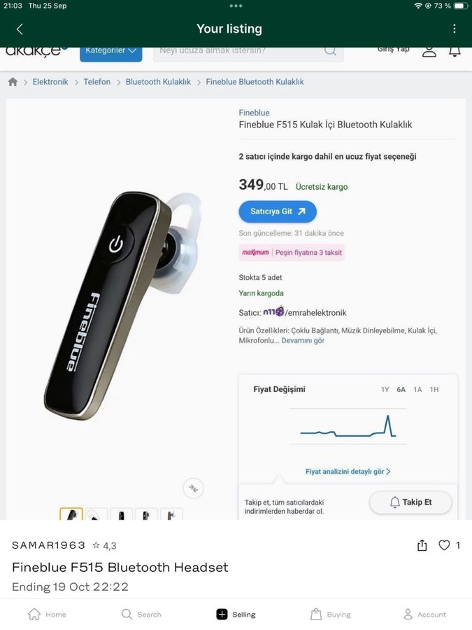Image resolution: width=472 pixels, height=630 pixels.
Task: Select the 1Y price range option
Action: pyautogui.click(x=385, y=390)
